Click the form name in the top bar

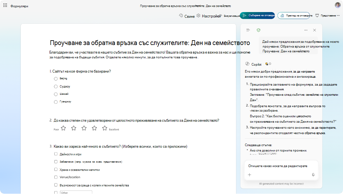(x=185, y=6)
